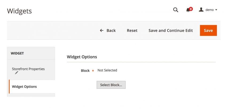Open the admin search magnifier icon
Screen dimensions: 227x109
click(x=175, y=10)
